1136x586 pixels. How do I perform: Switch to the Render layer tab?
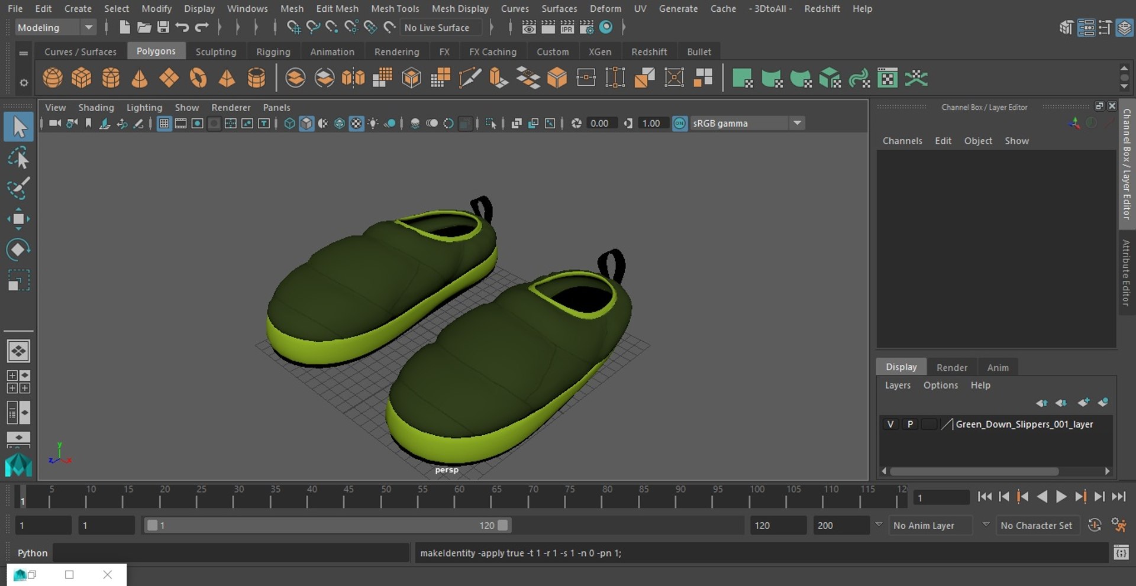click(951, 367)
